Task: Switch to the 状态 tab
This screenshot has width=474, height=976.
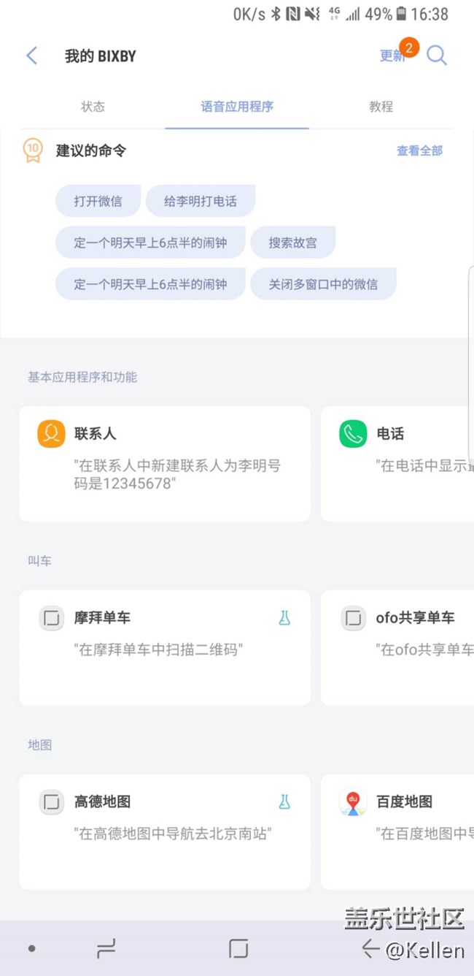Action: pos(93,107)
